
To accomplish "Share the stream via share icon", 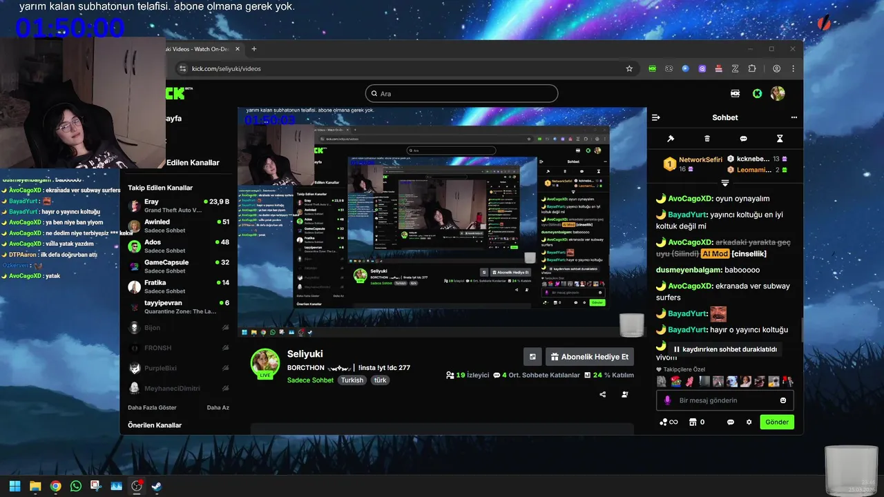I will (603, 395).
